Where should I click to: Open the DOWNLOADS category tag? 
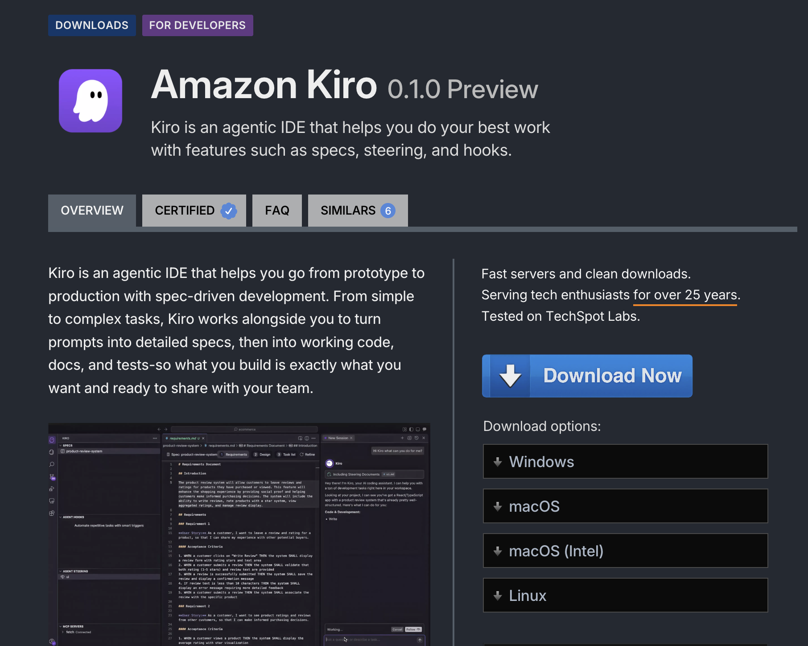click(92, 25)
